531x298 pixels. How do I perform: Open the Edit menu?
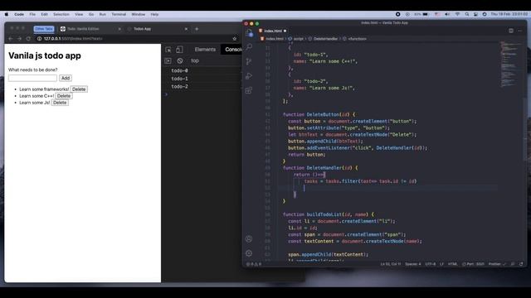pyautogui.click(x=44, y=15)
